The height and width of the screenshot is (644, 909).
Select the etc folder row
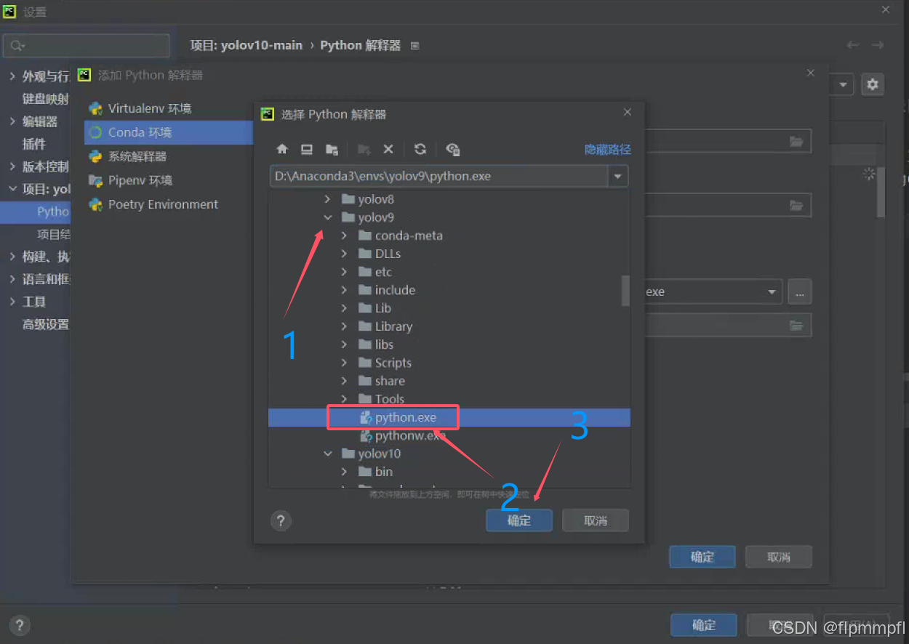point(449,272)
